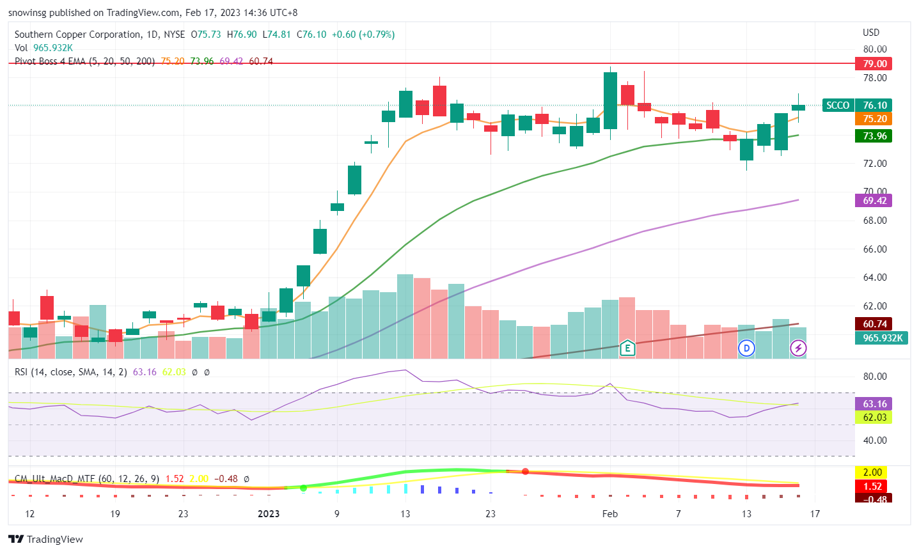Image resolution: width=919 pixels, height=553 pixels.
Task: Click the Southern Copper Corporation title
Action: coord(77,35)
